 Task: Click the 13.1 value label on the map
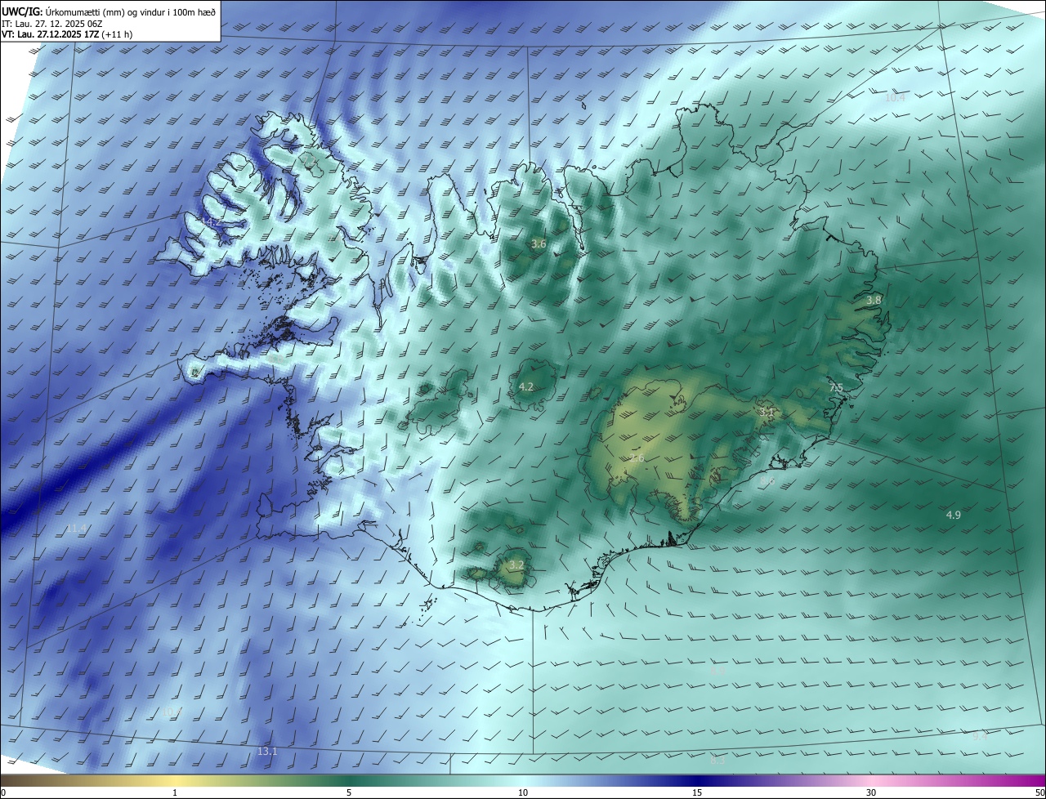pos(267,752)
